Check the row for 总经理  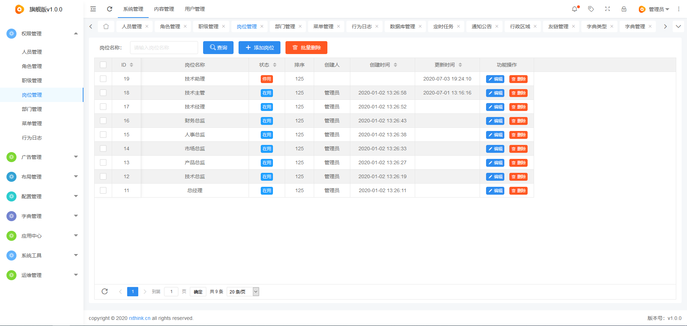(103, 190)
